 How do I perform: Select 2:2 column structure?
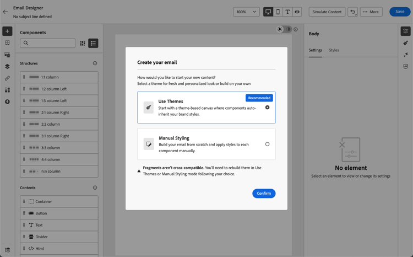(x=59, y=124)
